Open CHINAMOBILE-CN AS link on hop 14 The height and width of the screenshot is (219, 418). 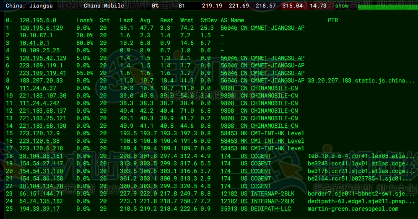(259, 126)
